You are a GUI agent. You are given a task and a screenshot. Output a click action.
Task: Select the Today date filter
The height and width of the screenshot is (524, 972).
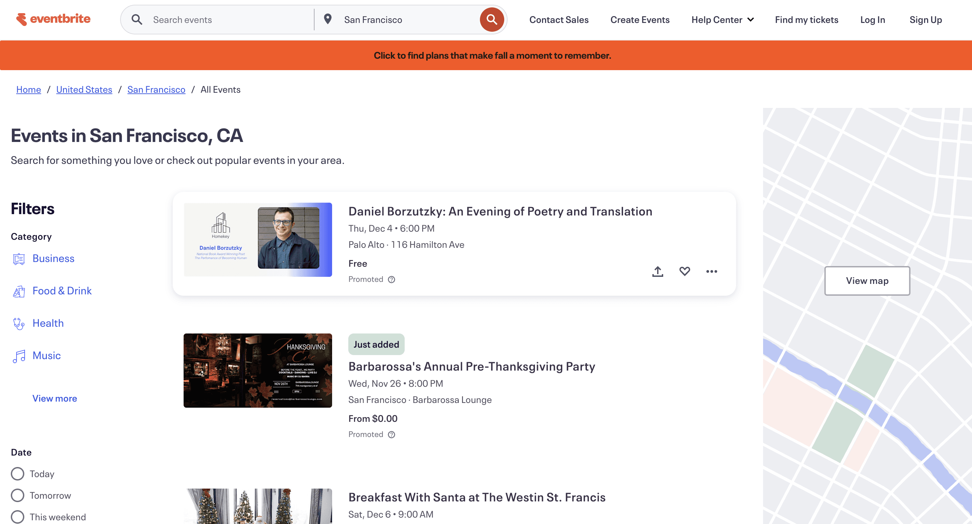coord(17,473)
